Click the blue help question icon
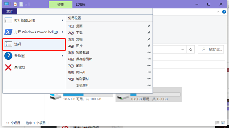This screenshot has height=128, width=229. pyautogui.click(x=8, y=56)
